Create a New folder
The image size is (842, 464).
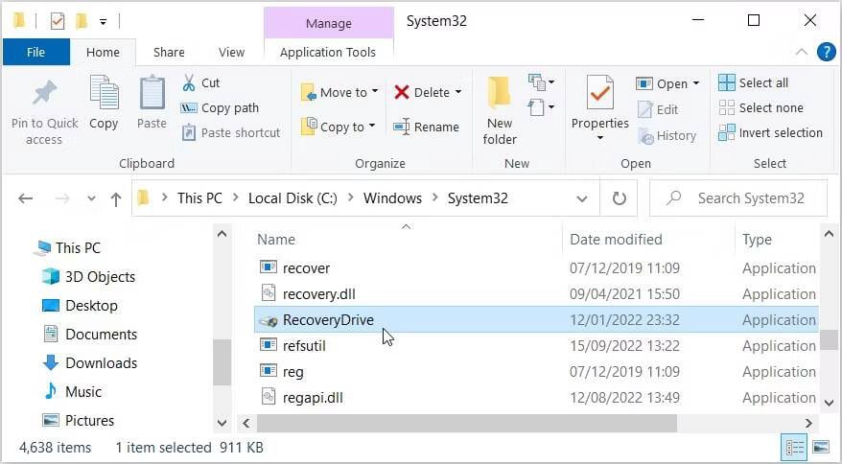click(500, 110)
